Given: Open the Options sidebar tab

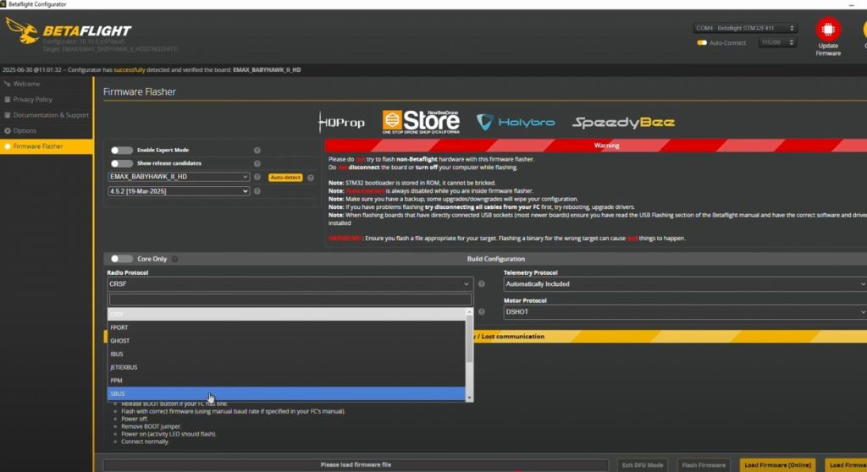Looking at the screenshot, I should (x=25, y=131).
